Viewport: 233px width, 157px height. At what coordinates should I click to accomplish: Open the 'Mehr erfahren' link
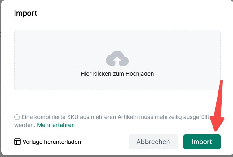56,125
